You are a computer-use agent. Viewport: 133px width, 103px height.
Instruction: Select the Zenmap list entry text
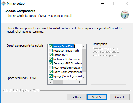(67, 63)
